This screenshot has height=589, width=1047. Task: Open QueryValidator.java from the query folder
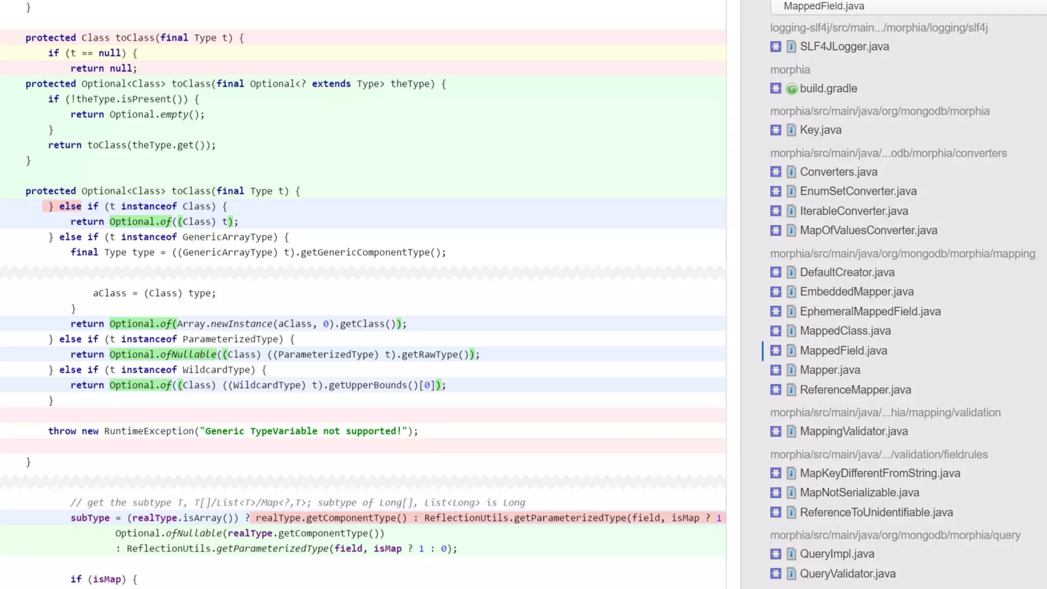(848, 573)
